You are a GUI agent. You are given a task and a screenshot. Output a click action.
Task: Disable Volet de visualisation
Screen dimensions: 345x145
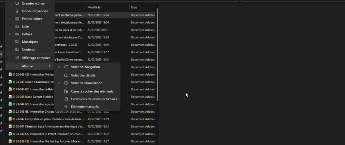[x=86, y=83]
